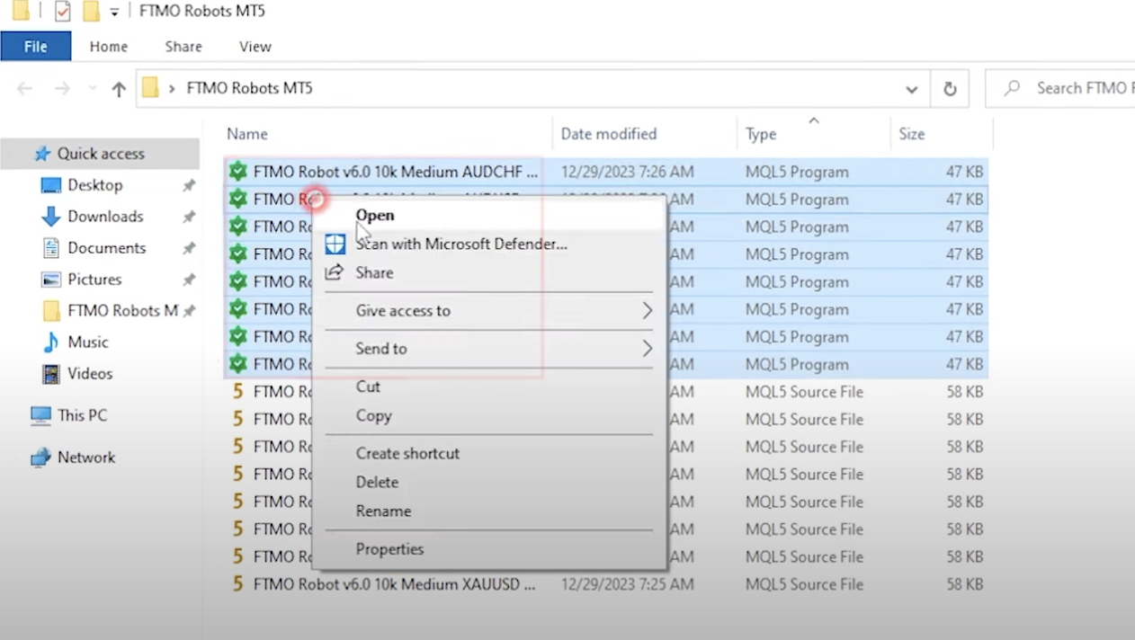The image size is (1135, 640).
Task: Expand the Give access to arrow
Action: (x=647, y=310)
